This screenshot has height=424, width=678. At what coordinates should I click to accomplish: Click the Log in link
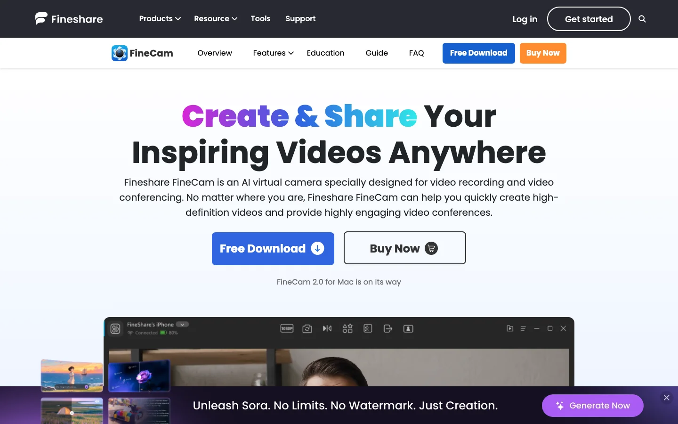point(525,19)
